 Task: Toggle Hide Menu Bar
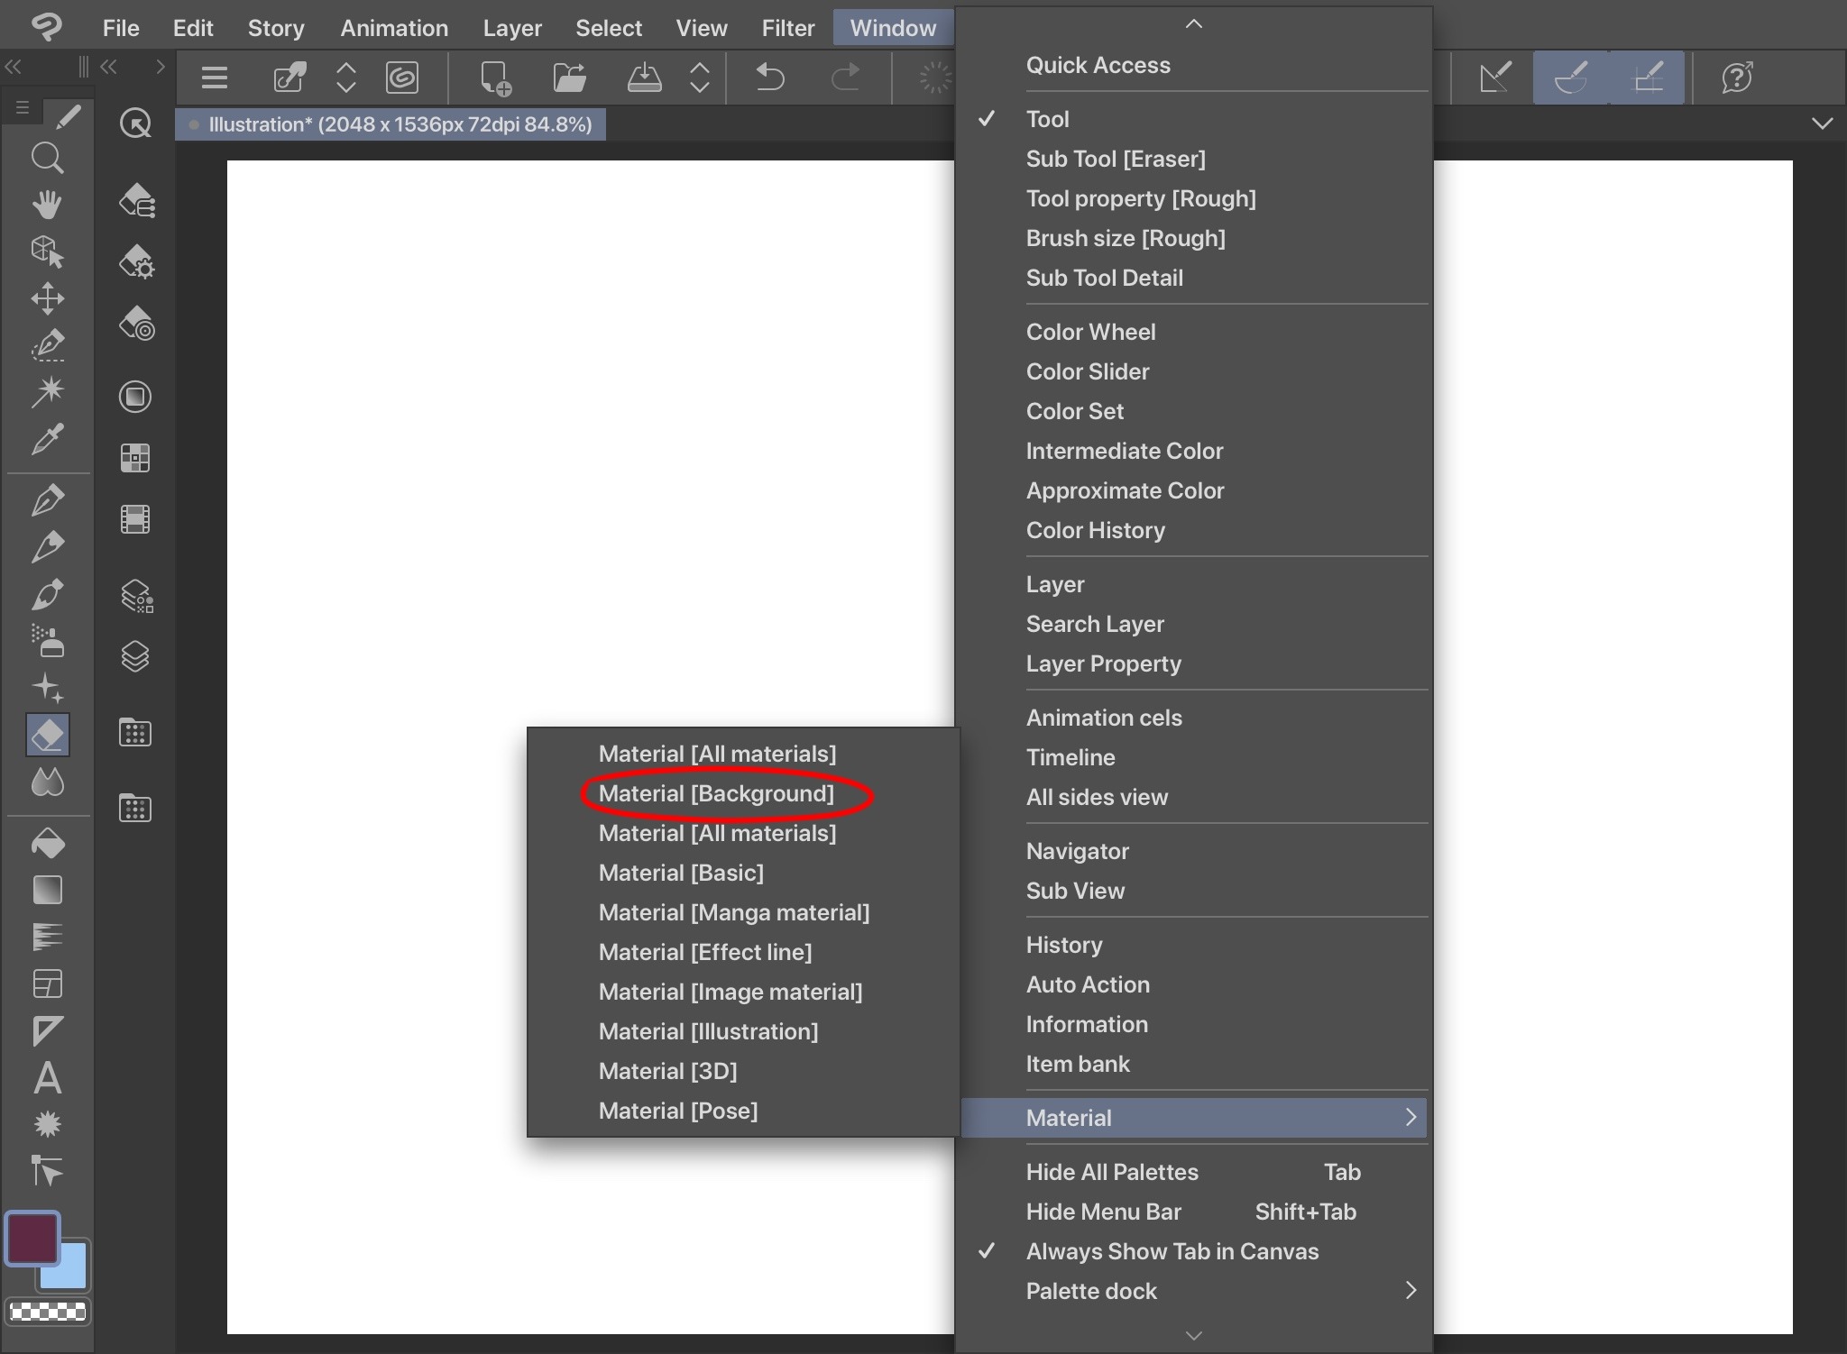1194,1212
